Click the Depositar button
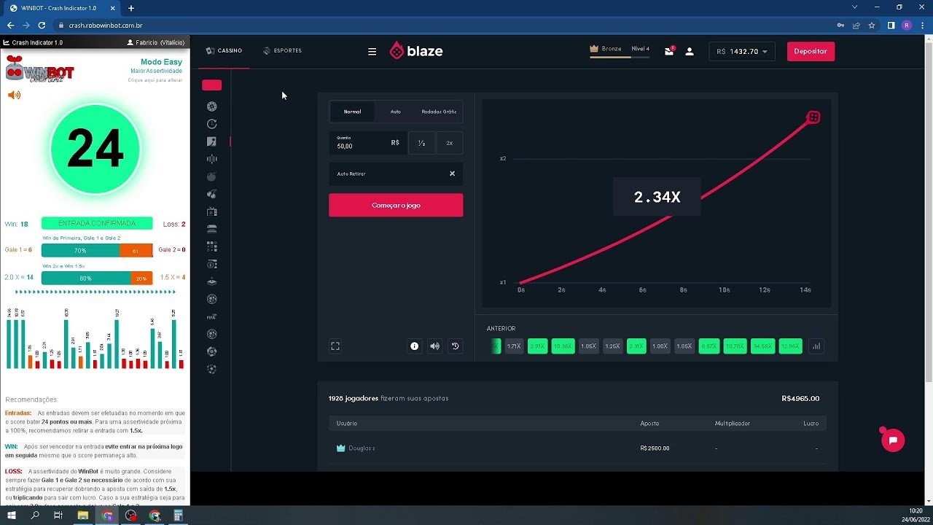Screen dimensions: 933x525 811,51
